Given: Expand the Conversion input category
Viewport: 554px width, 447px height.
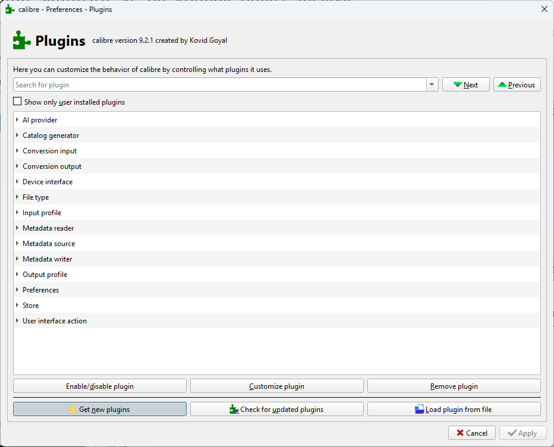Looking at the screenshot, I should 17,151.
